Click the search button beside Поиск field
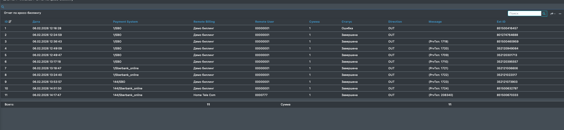This screenshot has width=564, height=130. [x=544, y=14]
